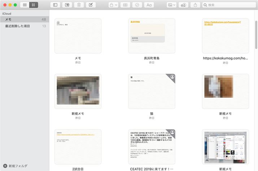
Task: Add a checklist
Action: click(x=137, y=5)
